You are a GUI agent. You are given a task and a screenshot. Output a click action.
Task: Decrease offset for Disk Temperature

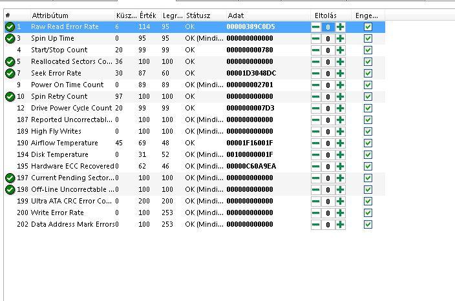click(x=315, y=154)
